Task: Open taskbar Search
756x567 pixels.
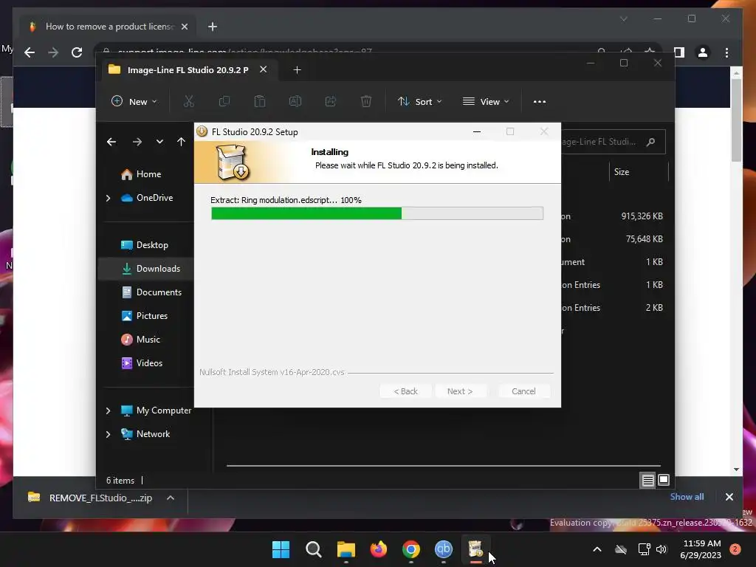Action: coord(313,549)
